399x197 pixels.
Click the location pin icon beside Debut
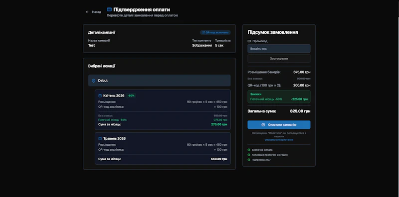click(93, 81)
